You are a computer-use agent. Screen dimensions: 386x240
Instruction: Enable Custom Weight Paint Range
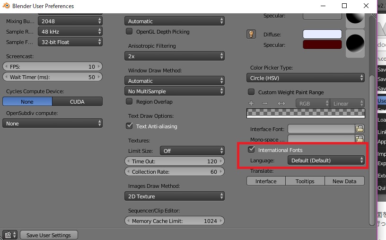coord(251,92)
